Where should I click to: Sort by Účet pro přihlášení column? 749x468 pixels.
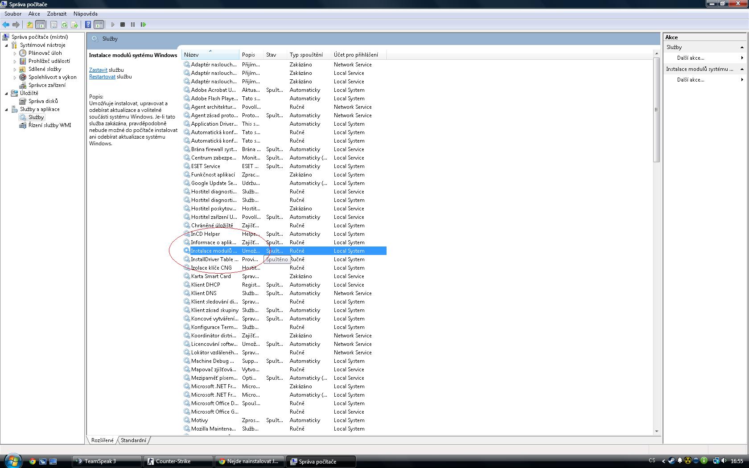pos(358,55)
